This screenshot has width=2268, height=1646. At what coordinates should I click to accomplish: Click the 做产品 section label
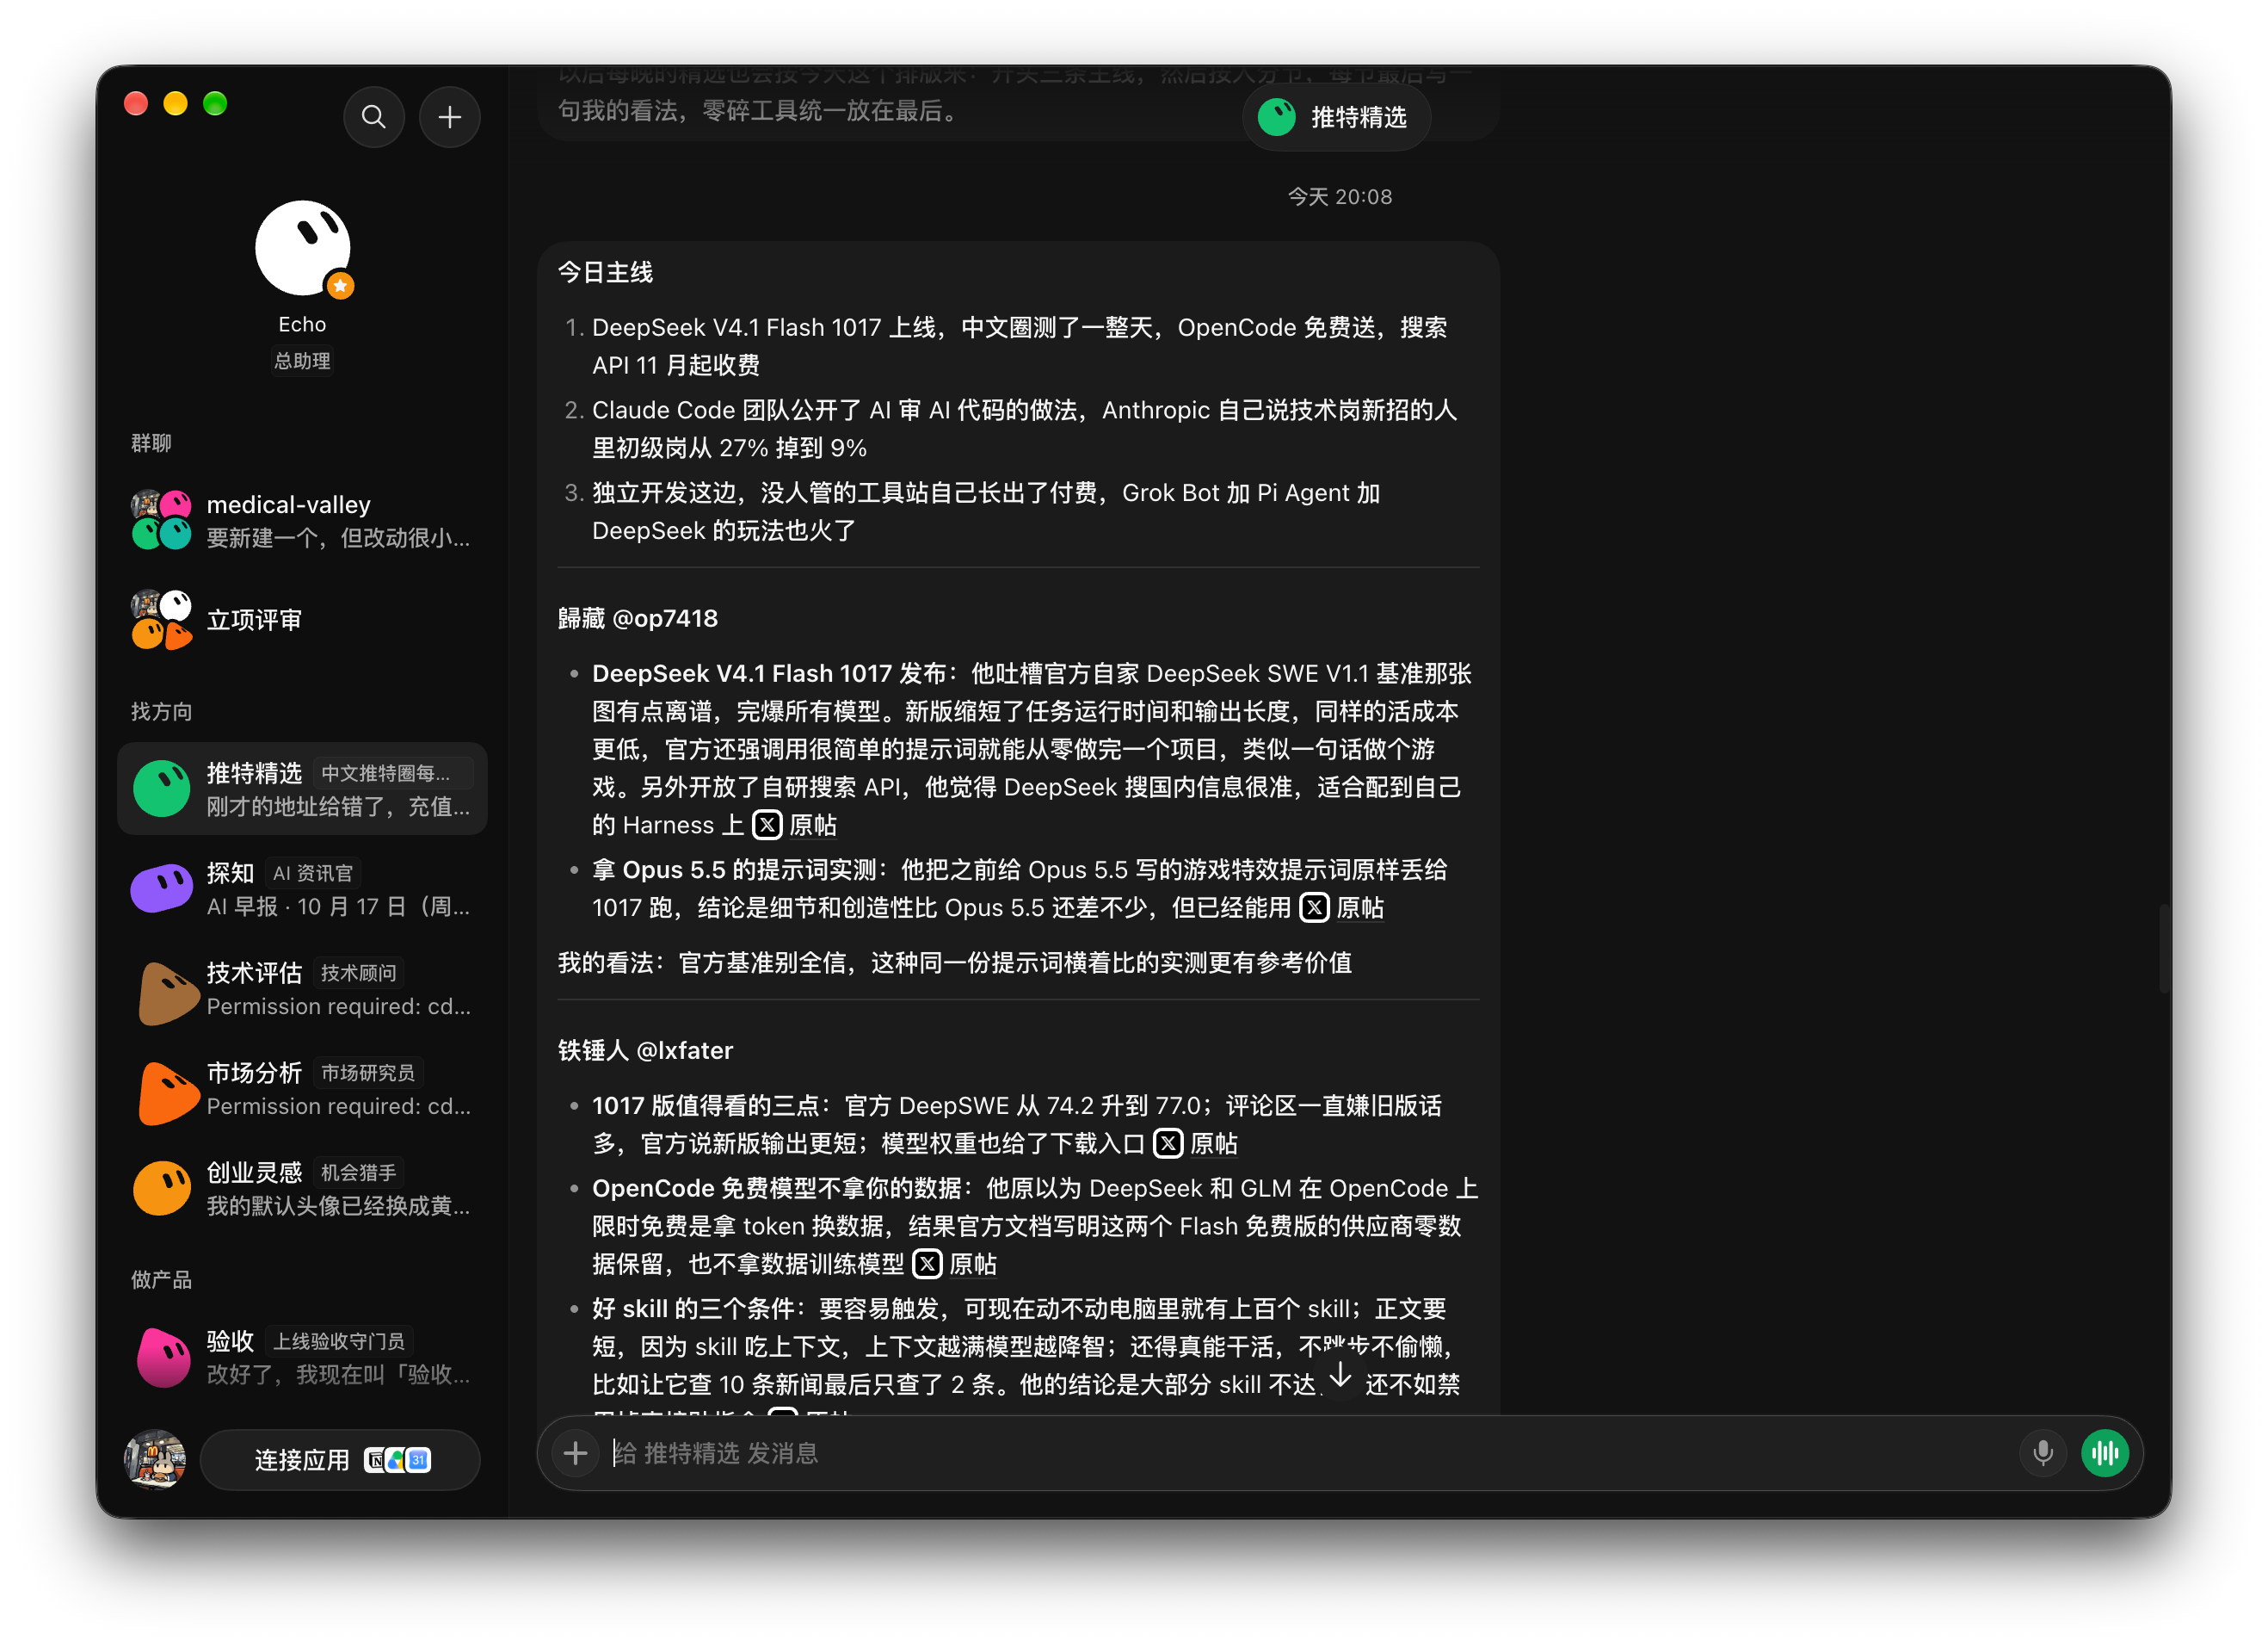[161, 1278]
